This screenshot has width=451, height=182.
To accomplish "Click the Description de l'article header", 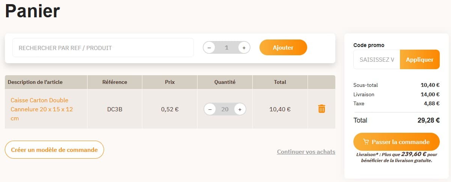I will pyautogui.click(x=35, y=82).
